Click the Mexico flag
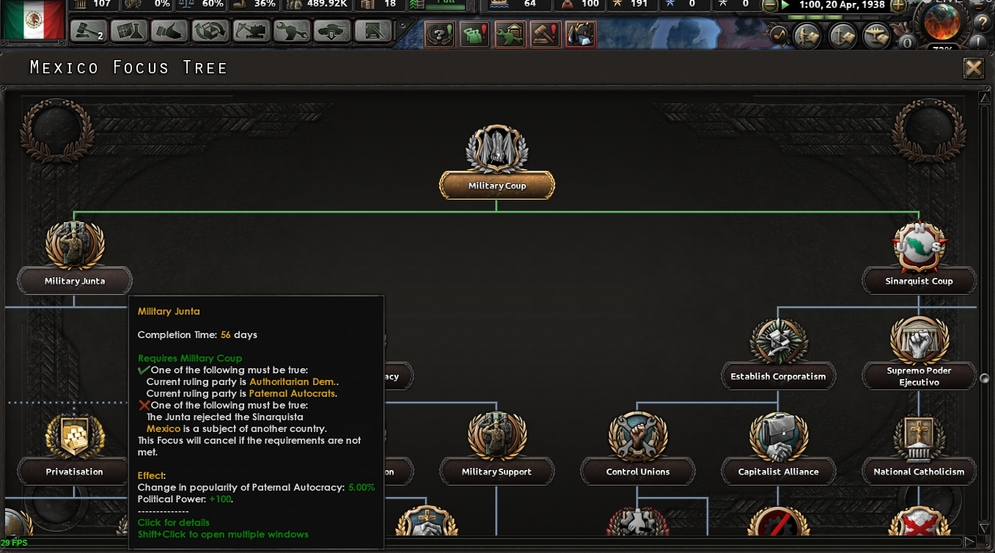The image size is (995, 553). click(x=32, y=20)
